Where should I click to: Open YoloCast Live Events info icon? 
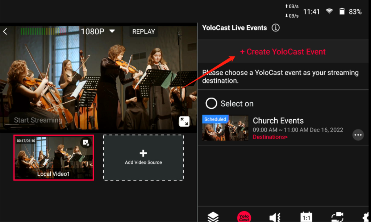click(275, 27)
